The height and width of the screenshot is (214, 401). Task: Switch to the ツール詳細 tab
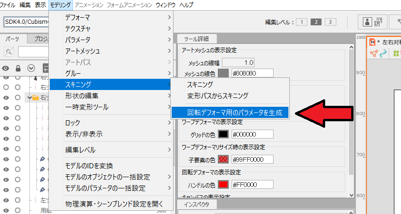(x=196, y=39)
